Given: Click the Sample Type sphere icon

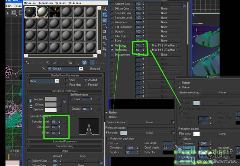Looking at the screenshot, I should click(x=105, y=8).
